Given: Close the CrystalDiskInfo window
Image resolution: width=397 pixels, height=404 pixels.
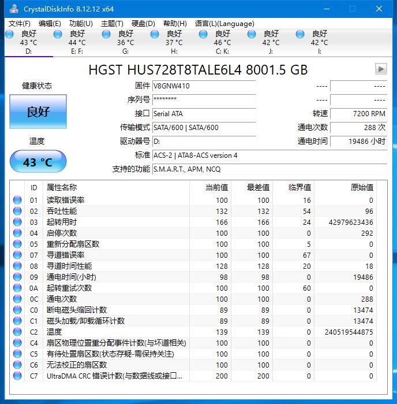Looking at the screenshot, I should pyautogui.click(x=379, y=9).
